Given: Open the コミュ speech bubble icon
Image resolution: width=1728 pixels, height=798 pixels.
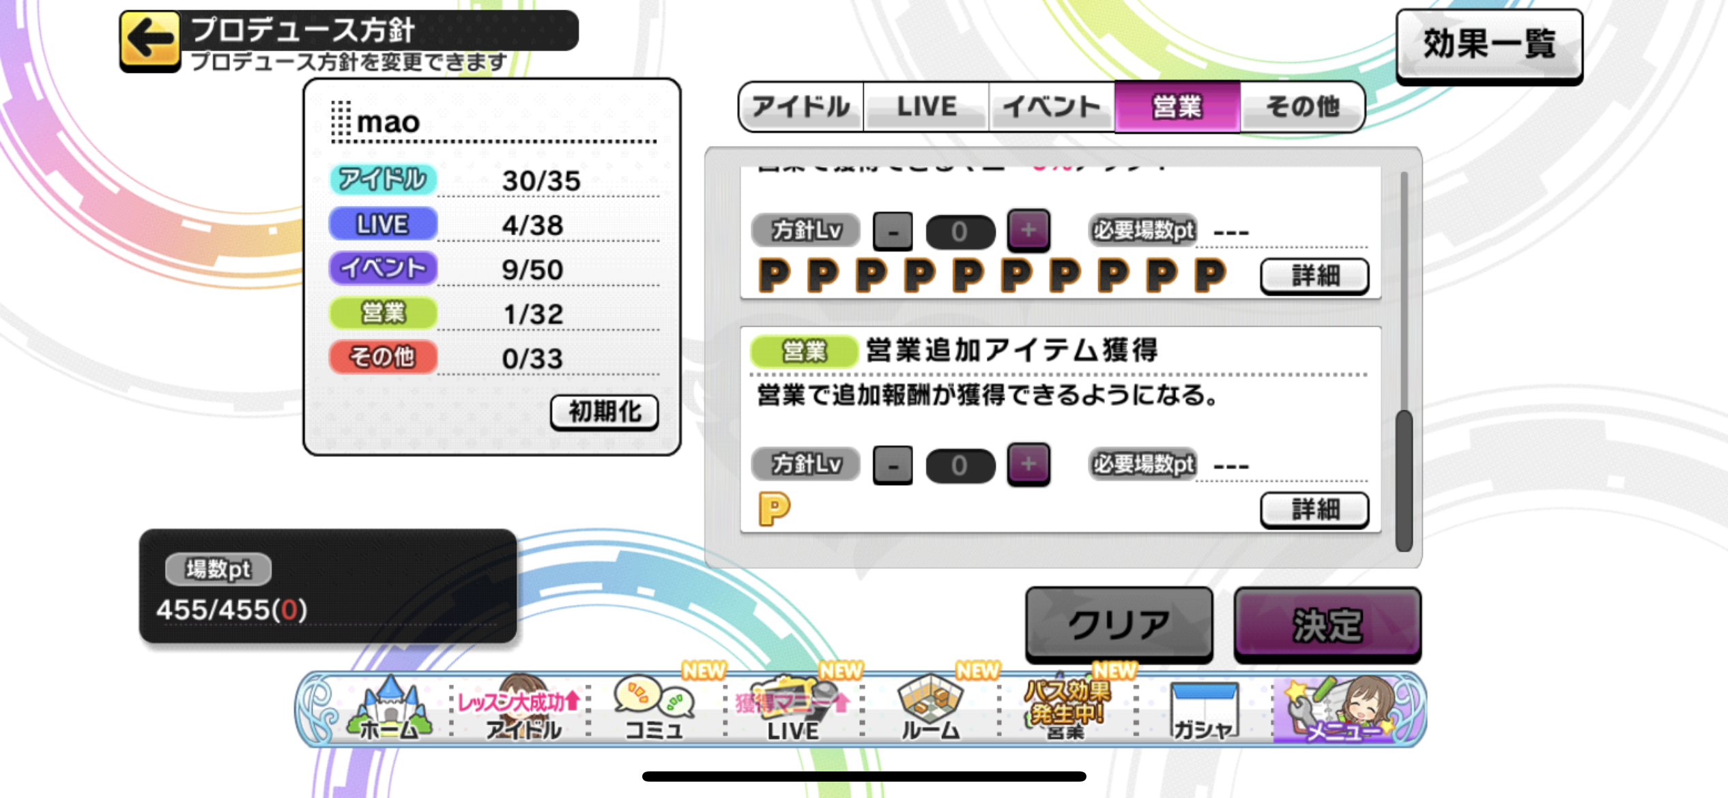Looking at the screenshot, I should click(x=655, y=709).
